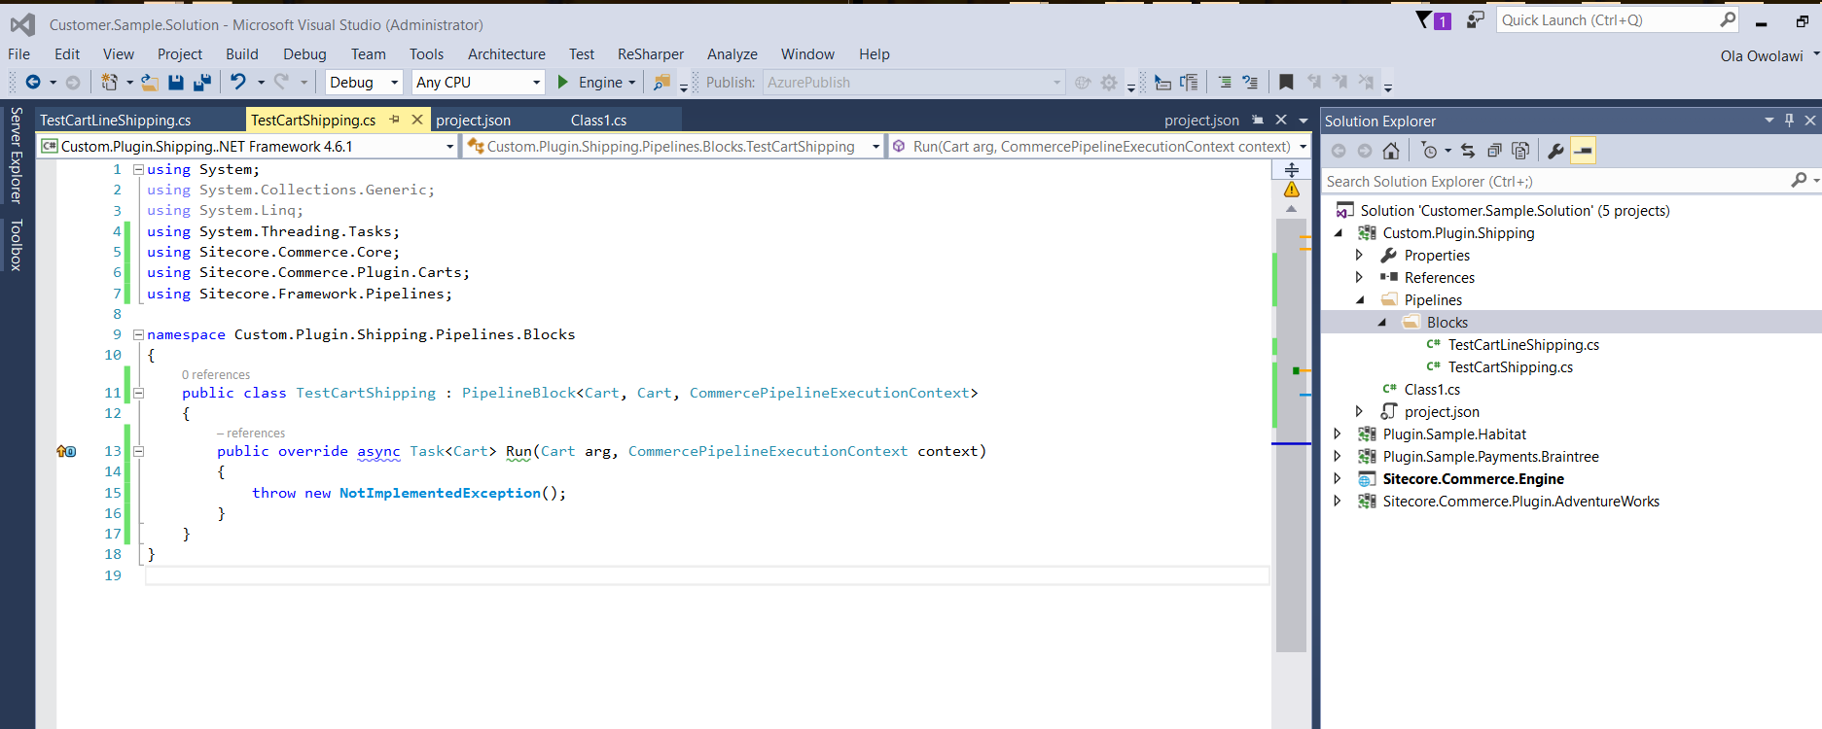The image size is (1822, 729).
Task: Click the Pending Changes Filter clock icon
Action: pos(1428,151)
